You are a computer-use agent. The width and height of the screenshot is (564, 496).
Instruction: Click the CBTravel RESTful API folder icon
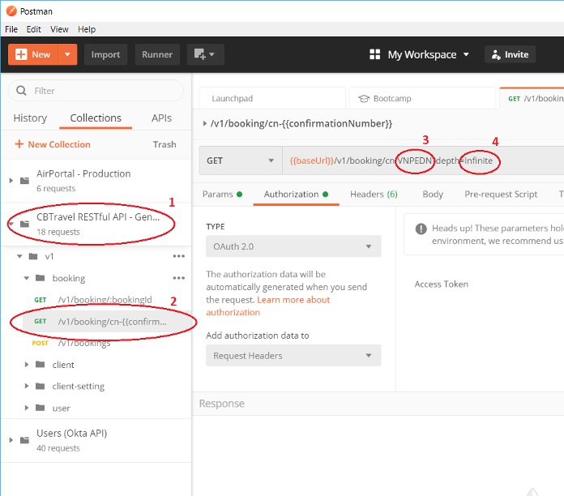(x=24, y=224)
